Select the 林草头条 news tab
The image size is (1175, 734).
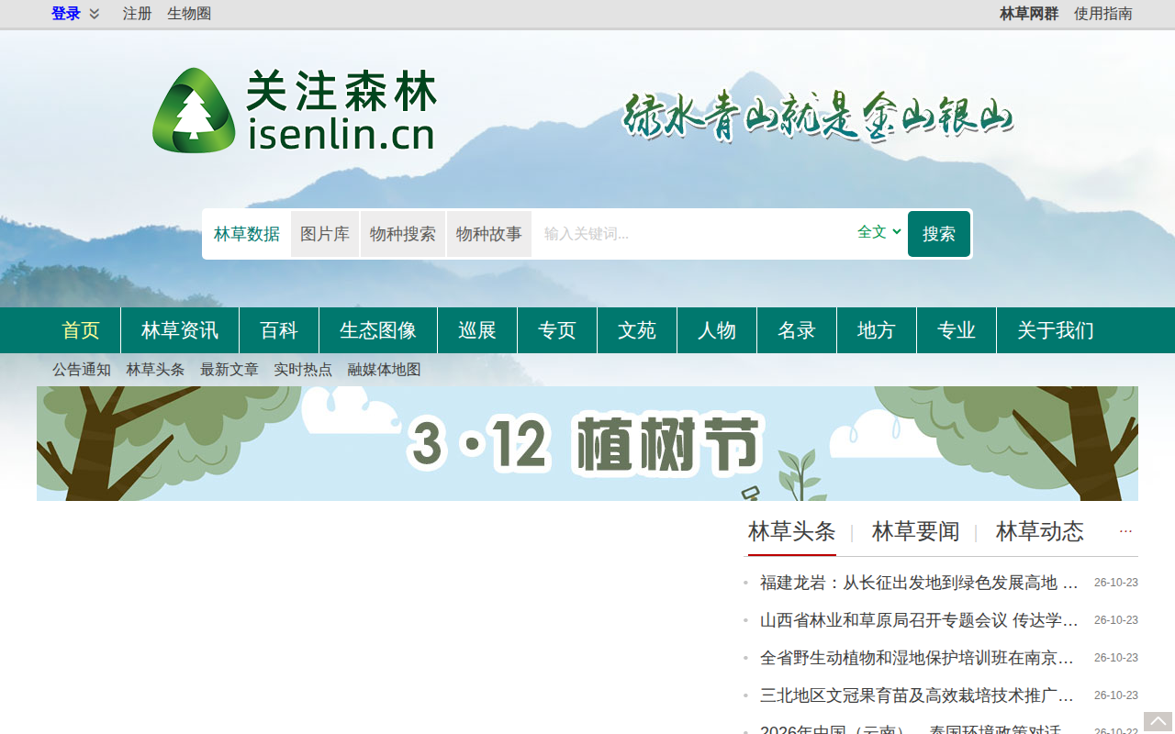point(792,531)
